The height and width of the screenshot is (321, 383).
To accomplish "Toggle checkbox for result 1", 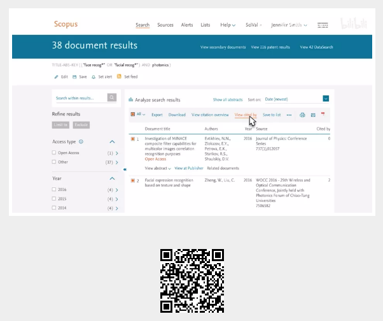I will point(132,139).
